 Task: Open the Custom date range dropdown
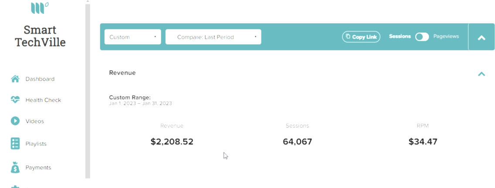point(132,37)
